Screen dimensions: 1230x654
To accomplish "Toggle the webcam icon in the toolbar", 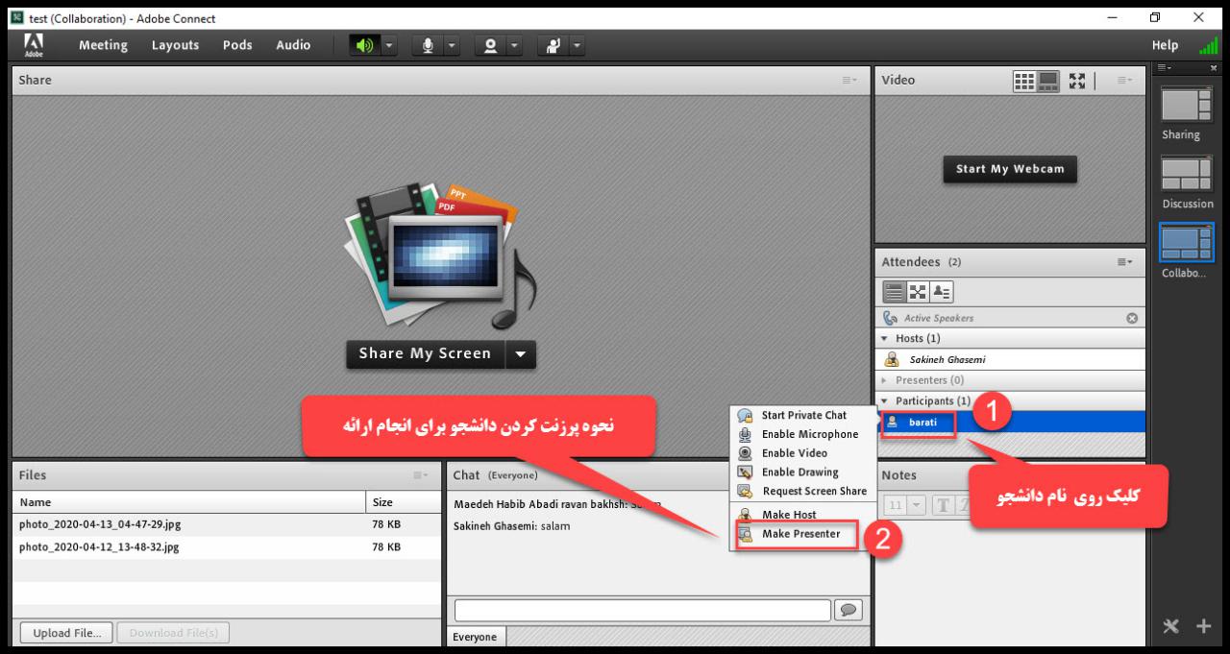I will (x=490, y=45).
